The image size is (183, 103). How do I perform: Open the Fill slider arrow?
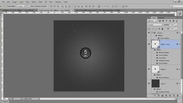click(x=176, y=29)
